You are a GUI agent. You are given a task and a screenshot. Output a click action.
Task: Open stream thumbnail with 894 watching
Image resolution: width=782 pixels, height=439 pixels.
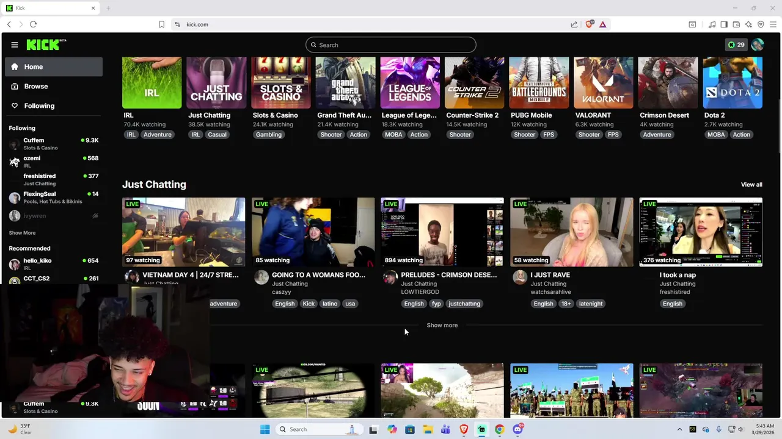[442, 232]
